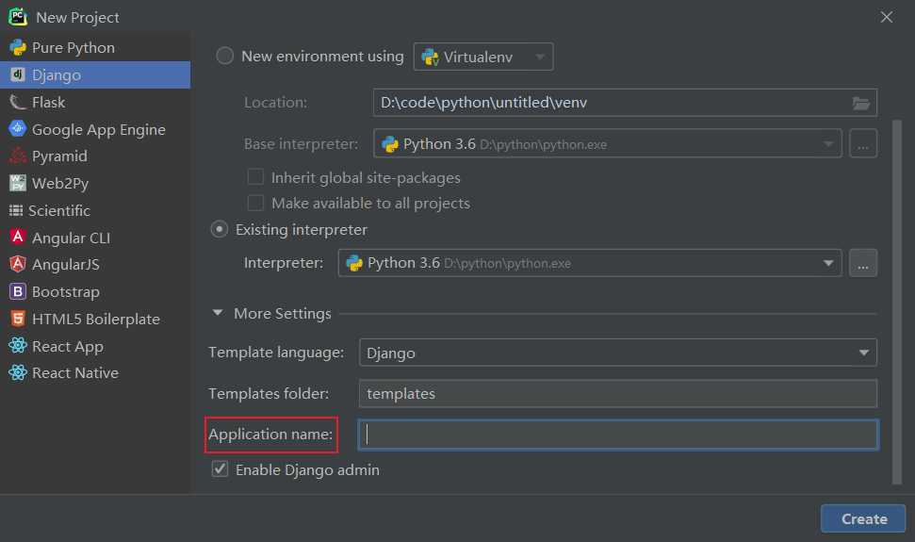Click the Web2Py icon

click(18, 183)
